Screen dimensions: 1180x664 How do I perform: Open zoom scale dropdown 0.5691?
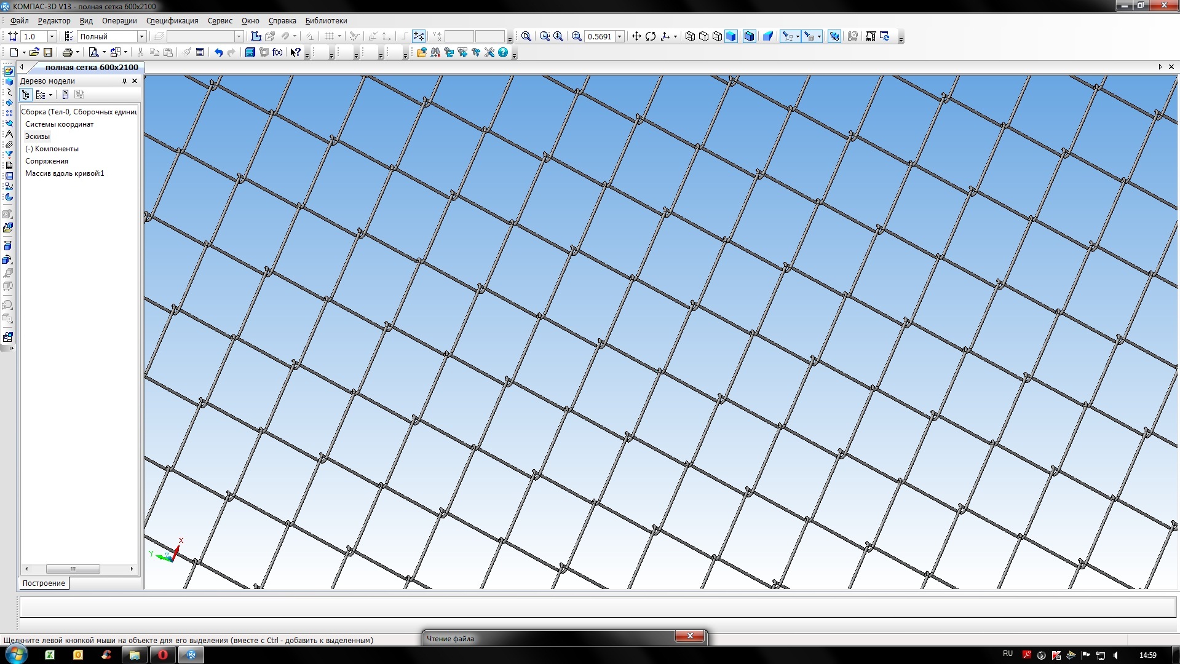point(620,36)
